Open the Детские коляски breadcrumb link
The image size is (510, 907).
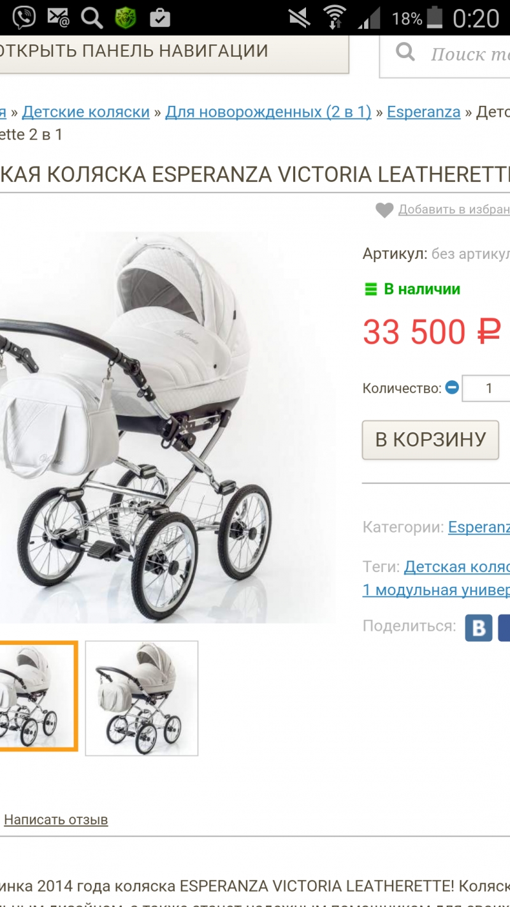tap(86, 112)
